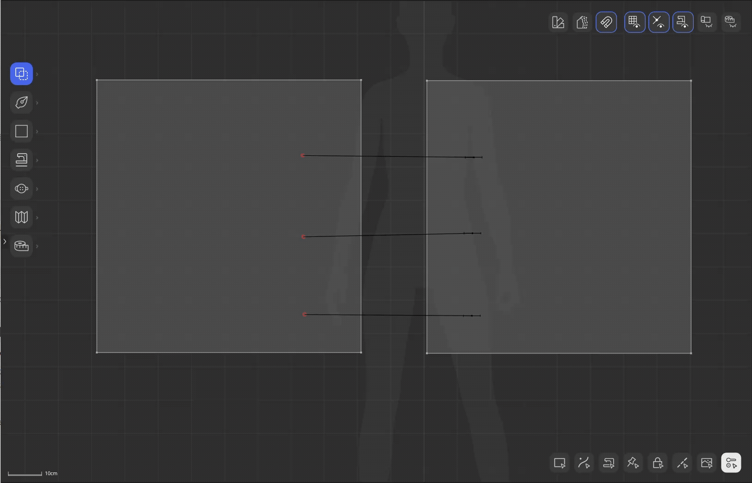The width and height of the screenshot is (752, 483).
Task: Expand the rectangle tool submenu arrow
Action: (37, 131)
